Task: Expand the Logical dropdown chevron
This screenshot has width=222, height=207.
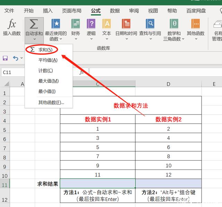Action: click(x=91, y=39)
